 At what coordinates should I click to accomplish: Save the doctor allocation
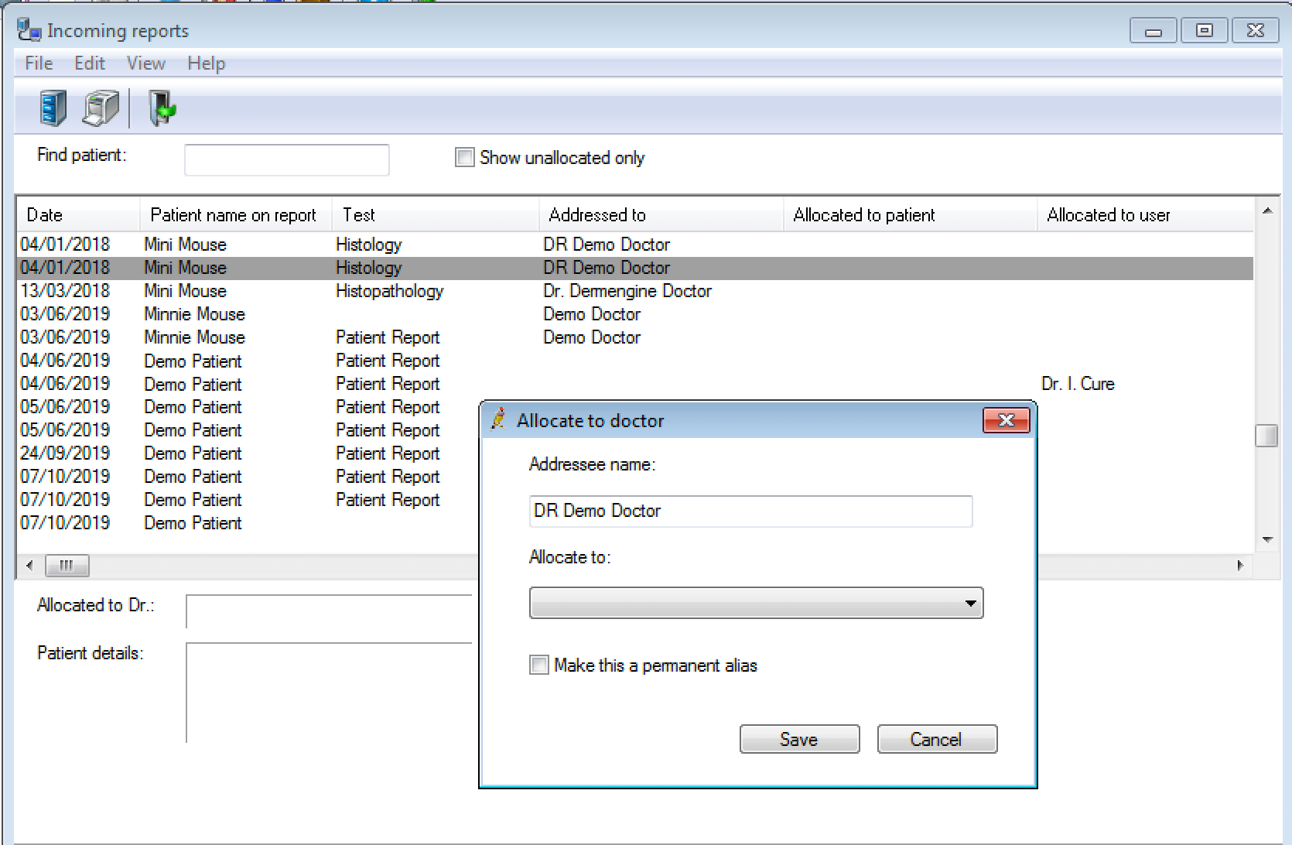(799, 739)
